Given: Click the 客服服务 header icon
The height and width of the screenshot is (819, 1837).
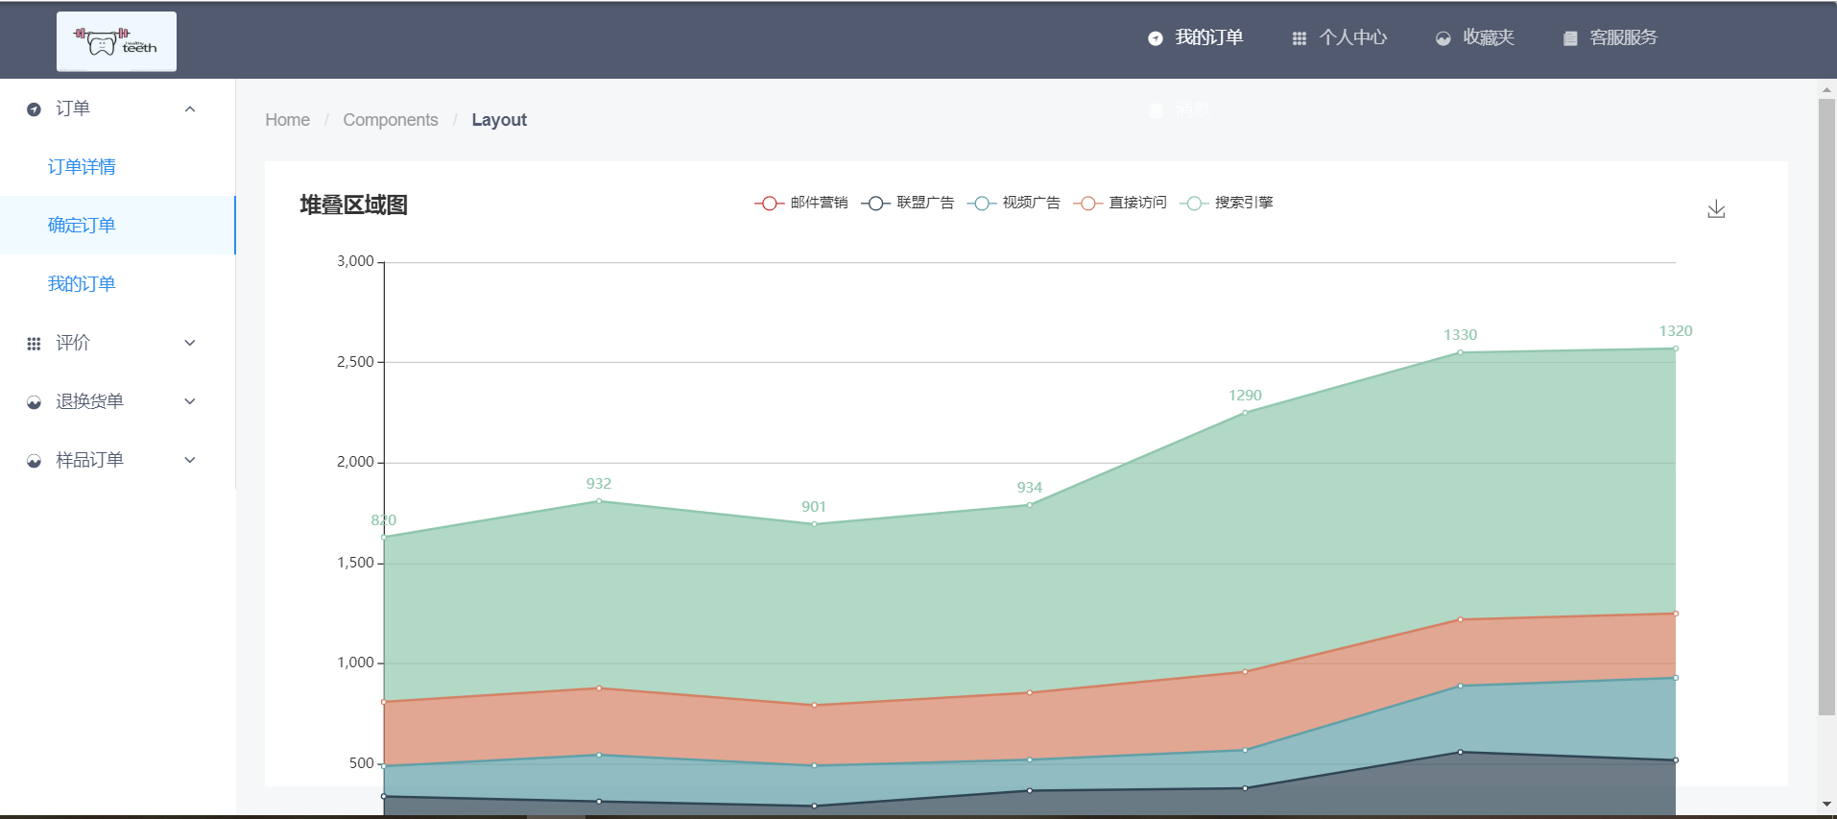Looking at the screenshot, I should pos(1570,38).
